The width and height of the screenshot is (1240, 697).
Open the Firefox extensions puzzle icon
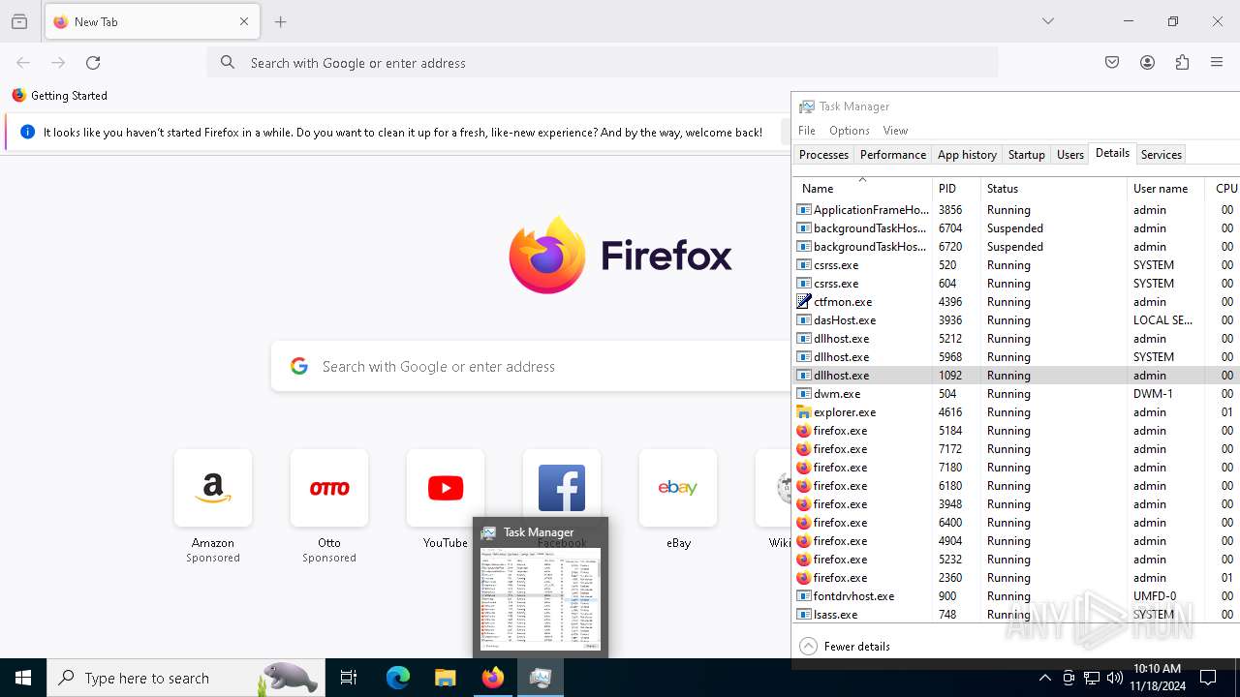[x=1182, y=62]
